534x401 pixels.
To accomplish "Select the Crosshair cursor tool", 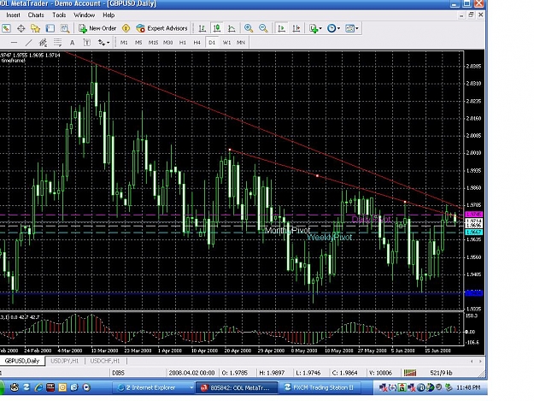I will tap(21, 28).
